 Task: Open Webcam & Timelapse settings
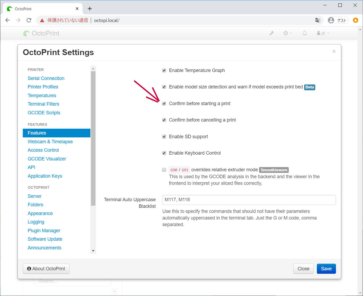(50, 142)
